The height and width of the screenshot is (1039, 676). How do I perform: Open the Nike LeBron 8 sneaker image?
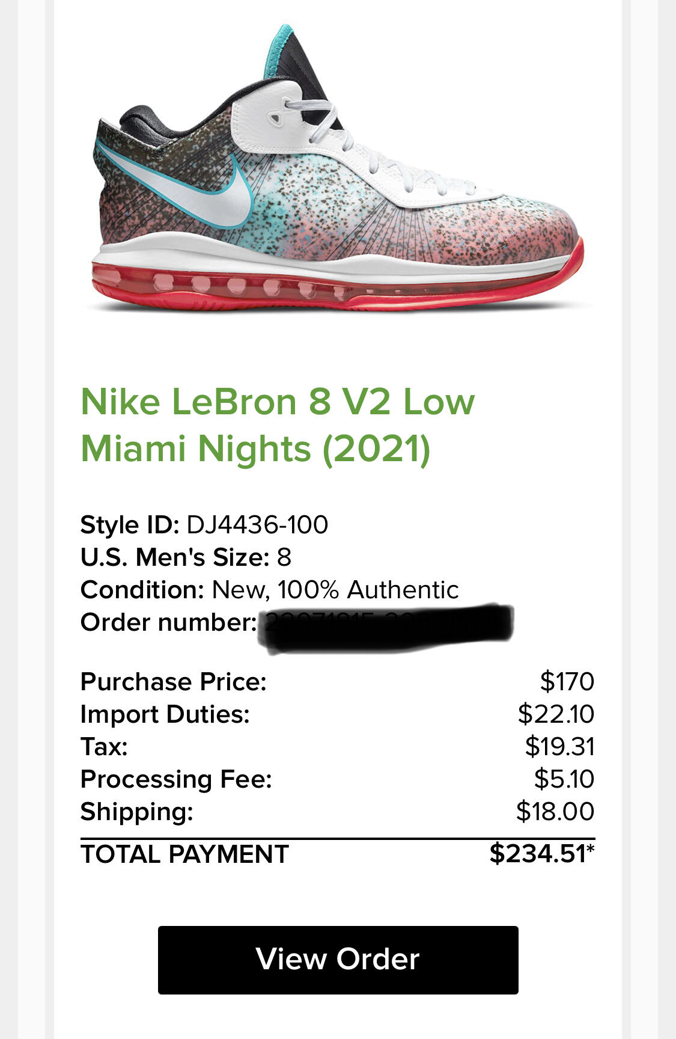(x=338, y=168)
